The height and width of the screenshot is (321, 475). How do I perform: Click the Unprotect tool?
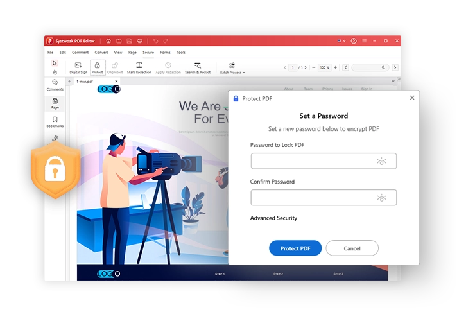coord(115,68)
